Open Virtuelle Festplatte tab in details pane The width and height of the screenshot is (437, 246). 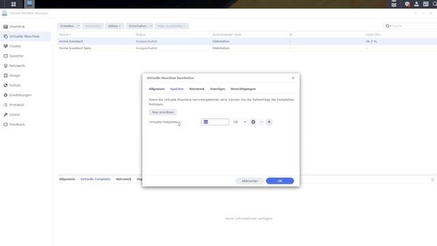pos(96,179)
